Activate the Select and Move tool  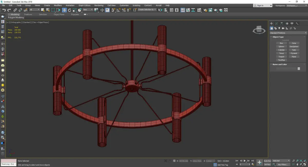64,10
